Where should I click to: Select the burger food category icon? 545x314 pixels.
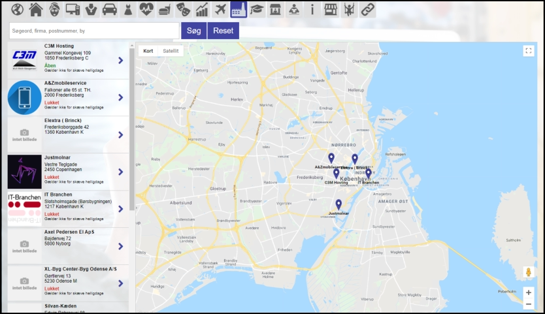pos(165,9)
